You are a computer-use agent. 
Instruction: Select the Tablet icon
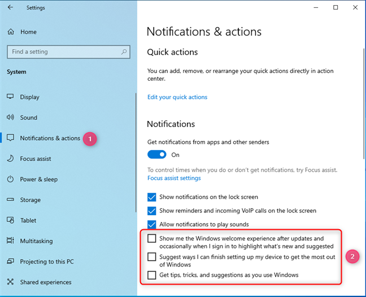(x=10, y=220)
